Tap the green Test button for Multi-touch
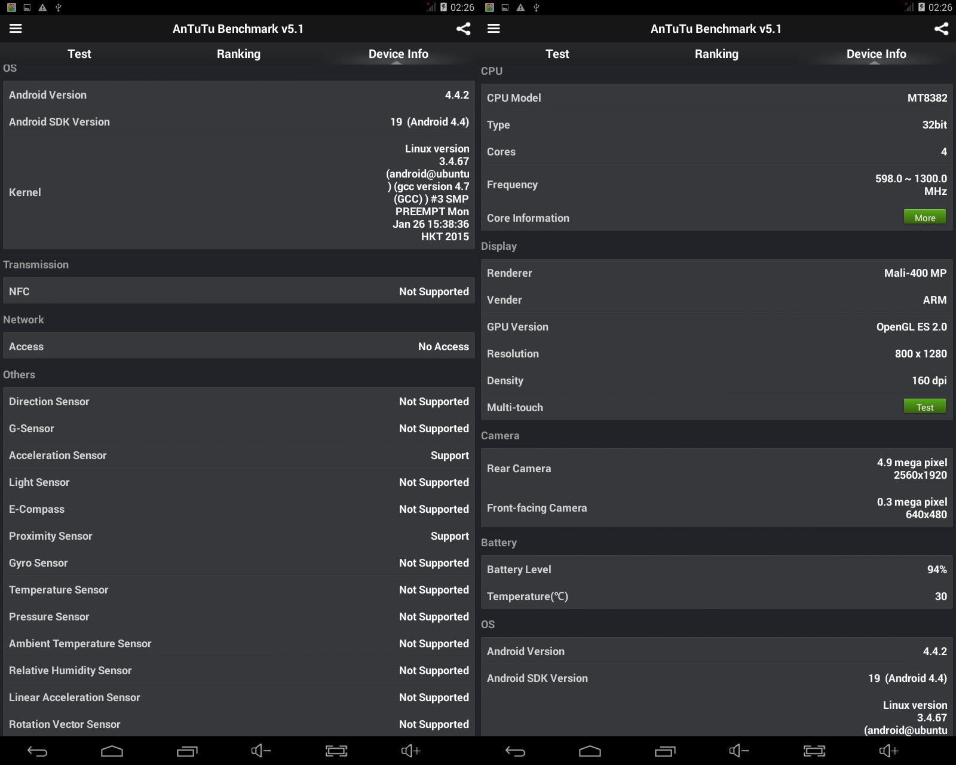Image resolution: width=956 pixels, height=765 pixels. click(924, 407)
